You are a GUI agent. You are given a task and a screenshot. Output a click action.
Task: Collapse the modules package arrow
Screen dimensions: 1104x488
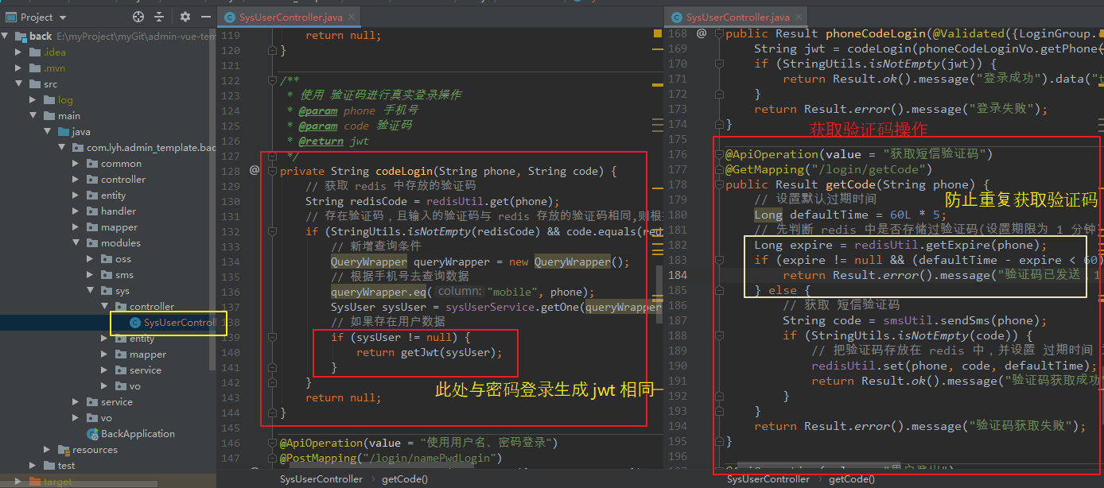point(76,243)
